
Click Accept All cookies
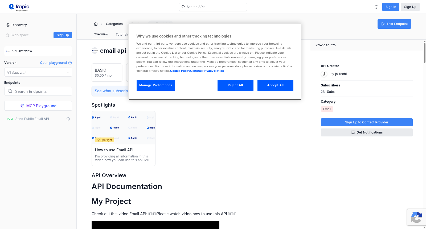(275, 85)
